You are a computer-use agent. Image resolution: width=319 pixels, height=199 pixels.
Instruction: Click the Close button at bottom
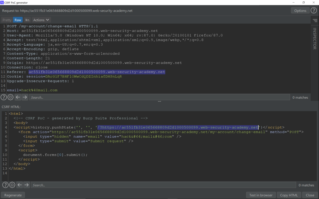pos(310,195)
